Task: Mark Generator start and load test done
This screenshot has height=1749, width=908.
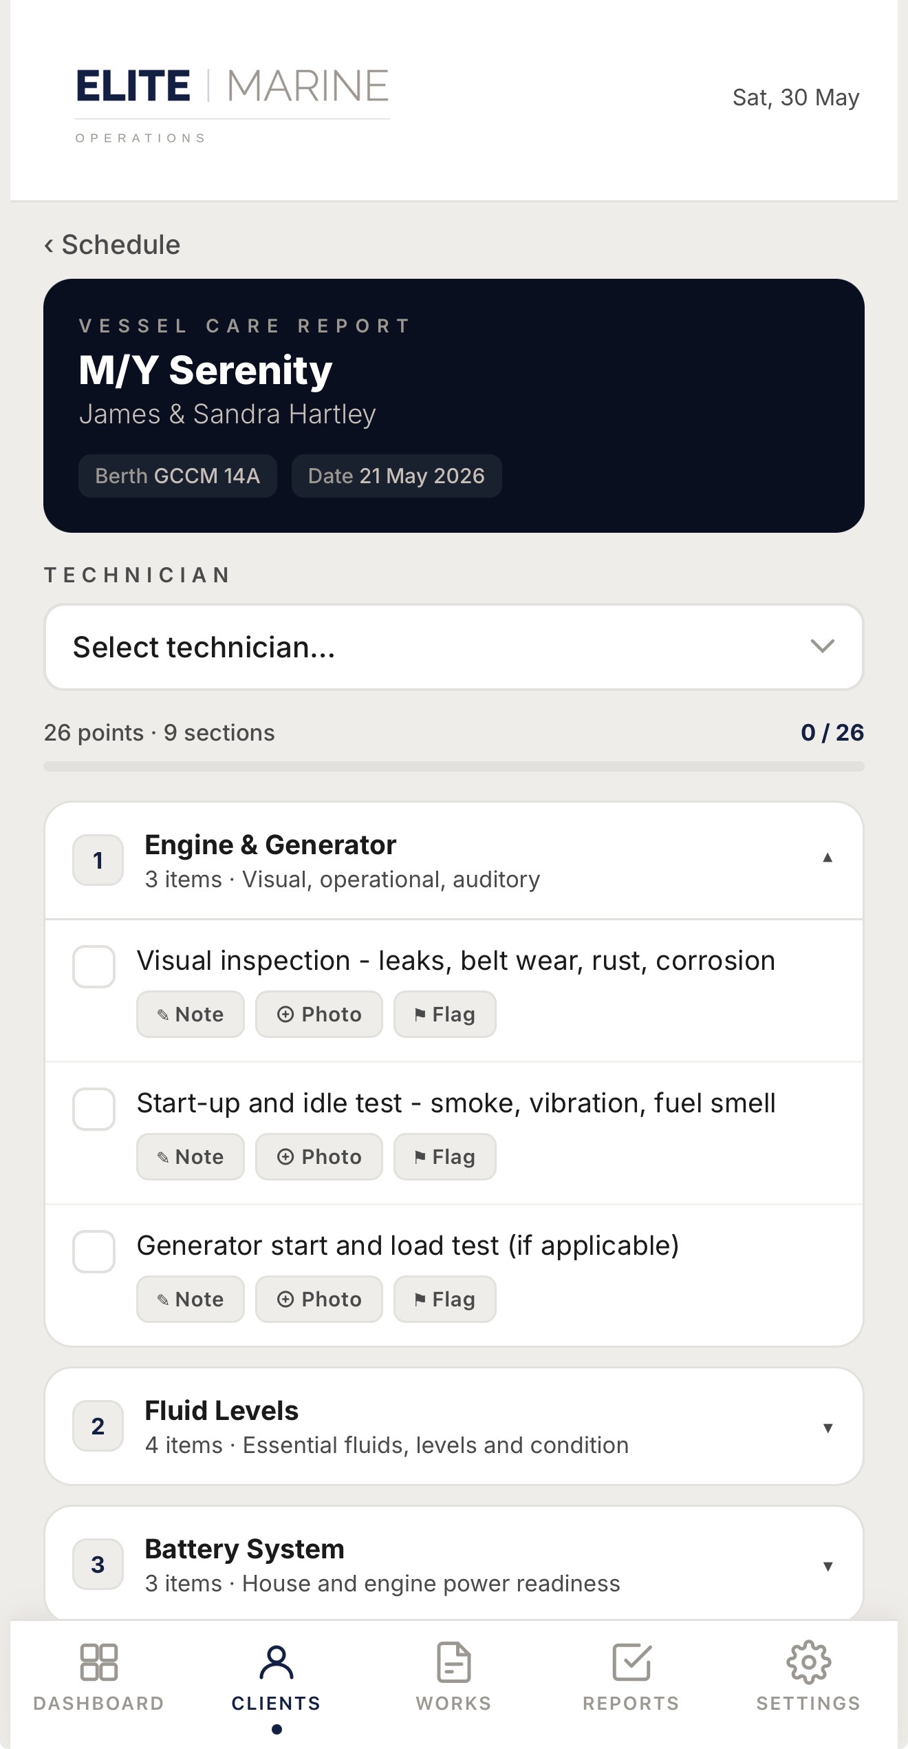Action: coord(94,1251)
